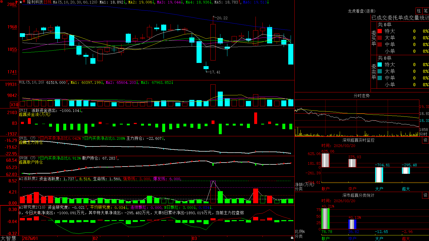The height and width of the screenshot is (241, 429).
Task: Click the 散户 bar valued 625.06 in 实时监控
Action: (x=325, y=160)
